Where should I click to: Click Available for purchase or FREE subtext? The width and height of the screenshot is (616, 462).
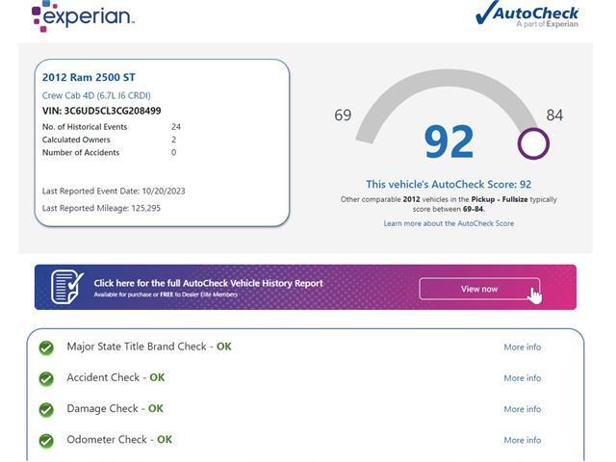click(166, 295)
